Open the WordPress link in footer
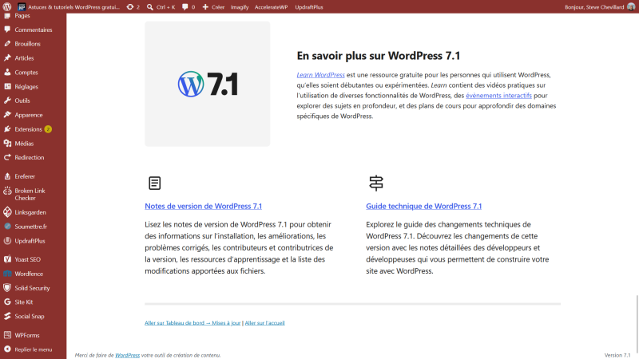 [x=127, y=355]
